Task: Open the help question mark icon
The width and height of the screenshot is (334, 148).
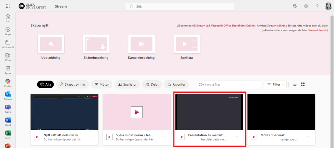Action: click(x=317, y=6)
